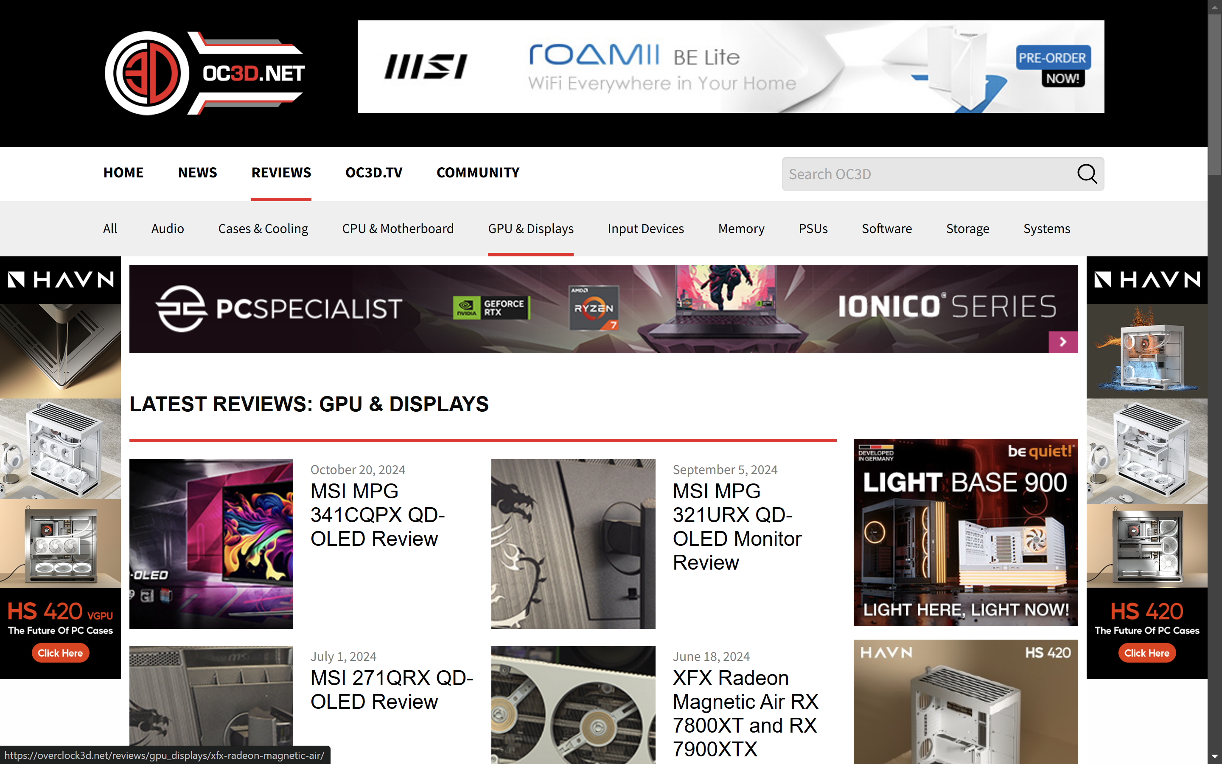Image resolution: width=1222 pixels, height=764 pixels.
Task: Open the MSI MPG 321URX QD-OLED Monitor Review link
Action: click(x=737, y=526)
